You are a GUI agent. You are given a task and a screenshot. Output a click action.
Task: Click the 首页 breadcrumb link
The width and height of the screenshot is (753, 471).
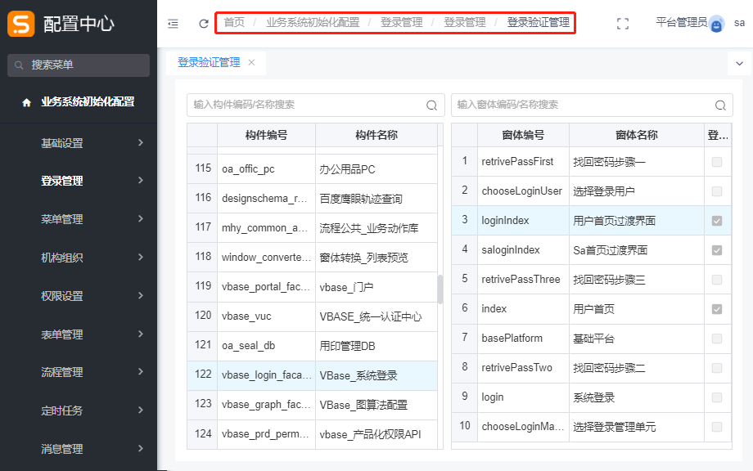pyautogui.click(x=234, y=23)
